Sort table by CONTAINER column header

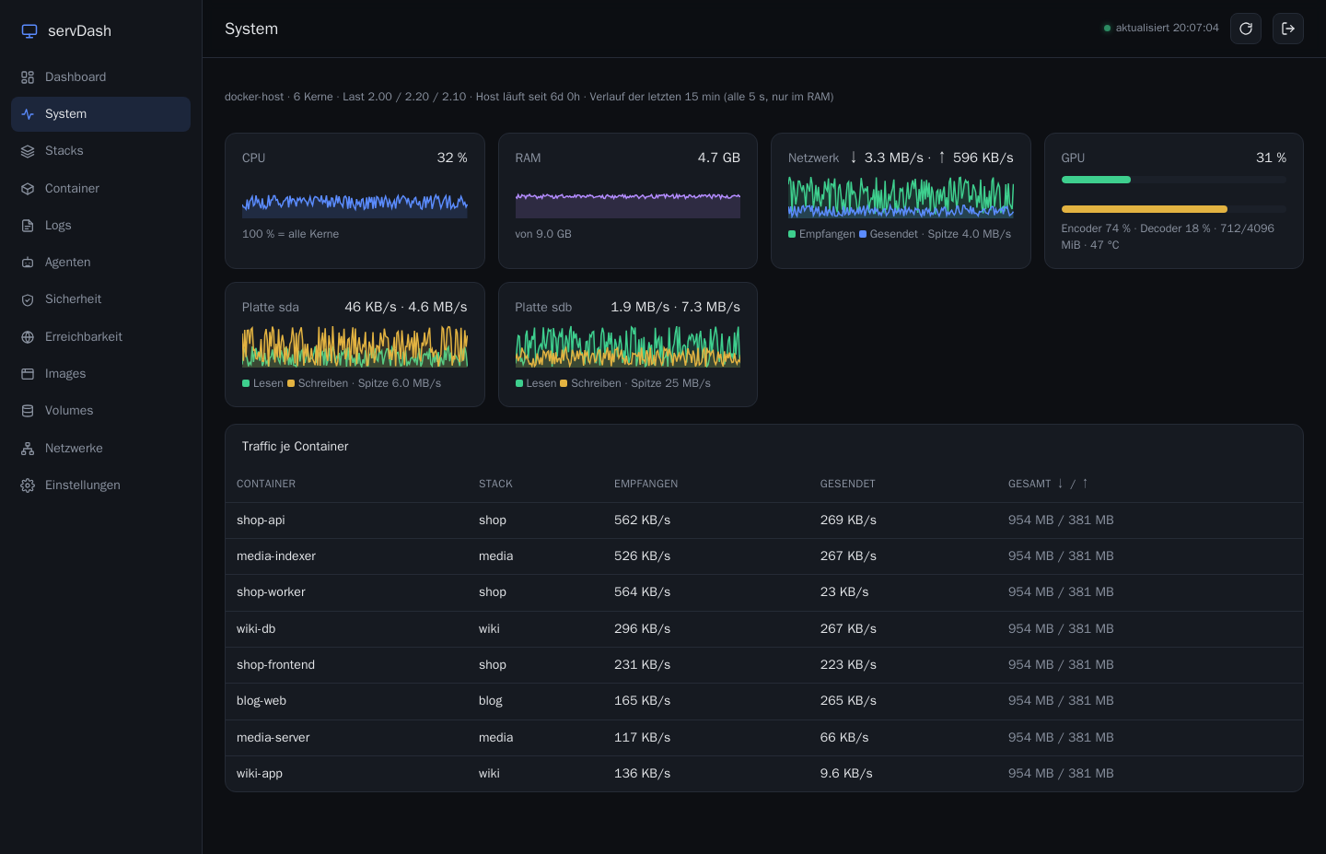click(266, 484)
